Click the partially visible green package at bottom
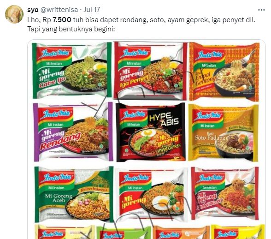271x239 pixels. click(124, 233)
